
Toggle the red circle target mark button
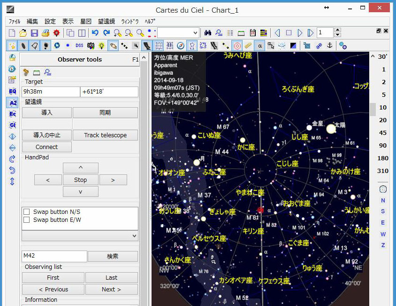[x=237, y=46]
